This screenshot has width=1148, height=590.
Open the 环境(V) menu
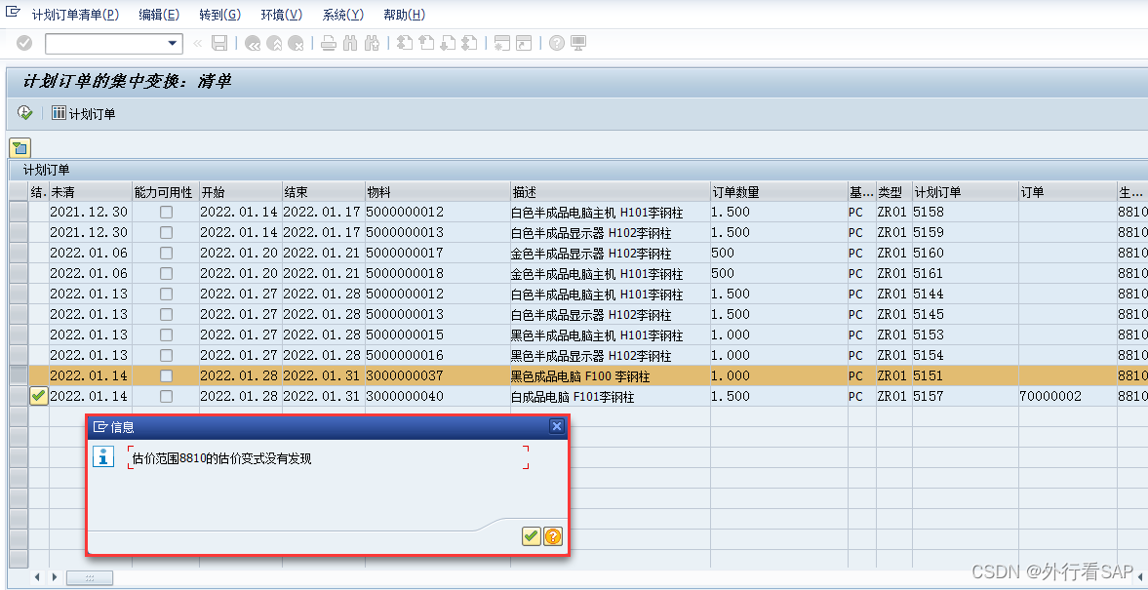281,15
